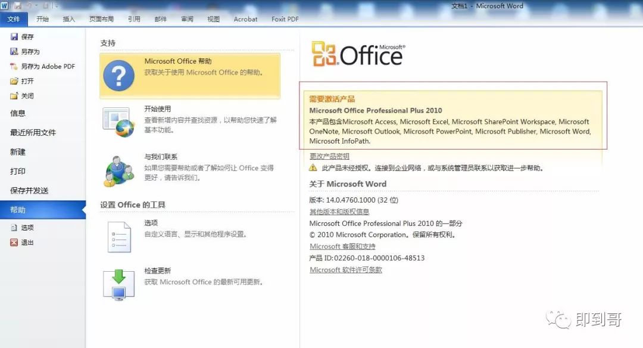This screenshot has height=348, width=643.
Task: Open the Review (审阅) tab
Action: [x=187, y=19]
